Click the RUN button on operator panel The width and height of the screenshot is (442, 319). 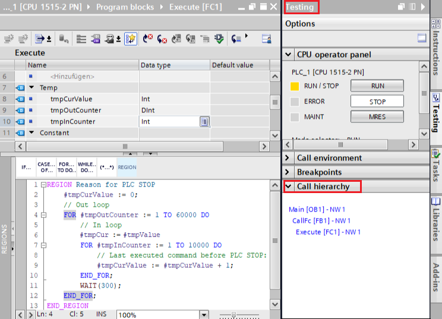pyautogui.click(x=377, y=86)
